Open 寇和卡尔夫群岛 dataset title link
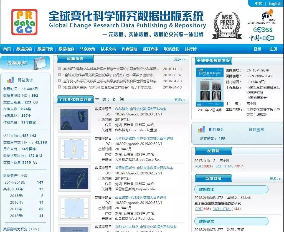 click(146, 227)
